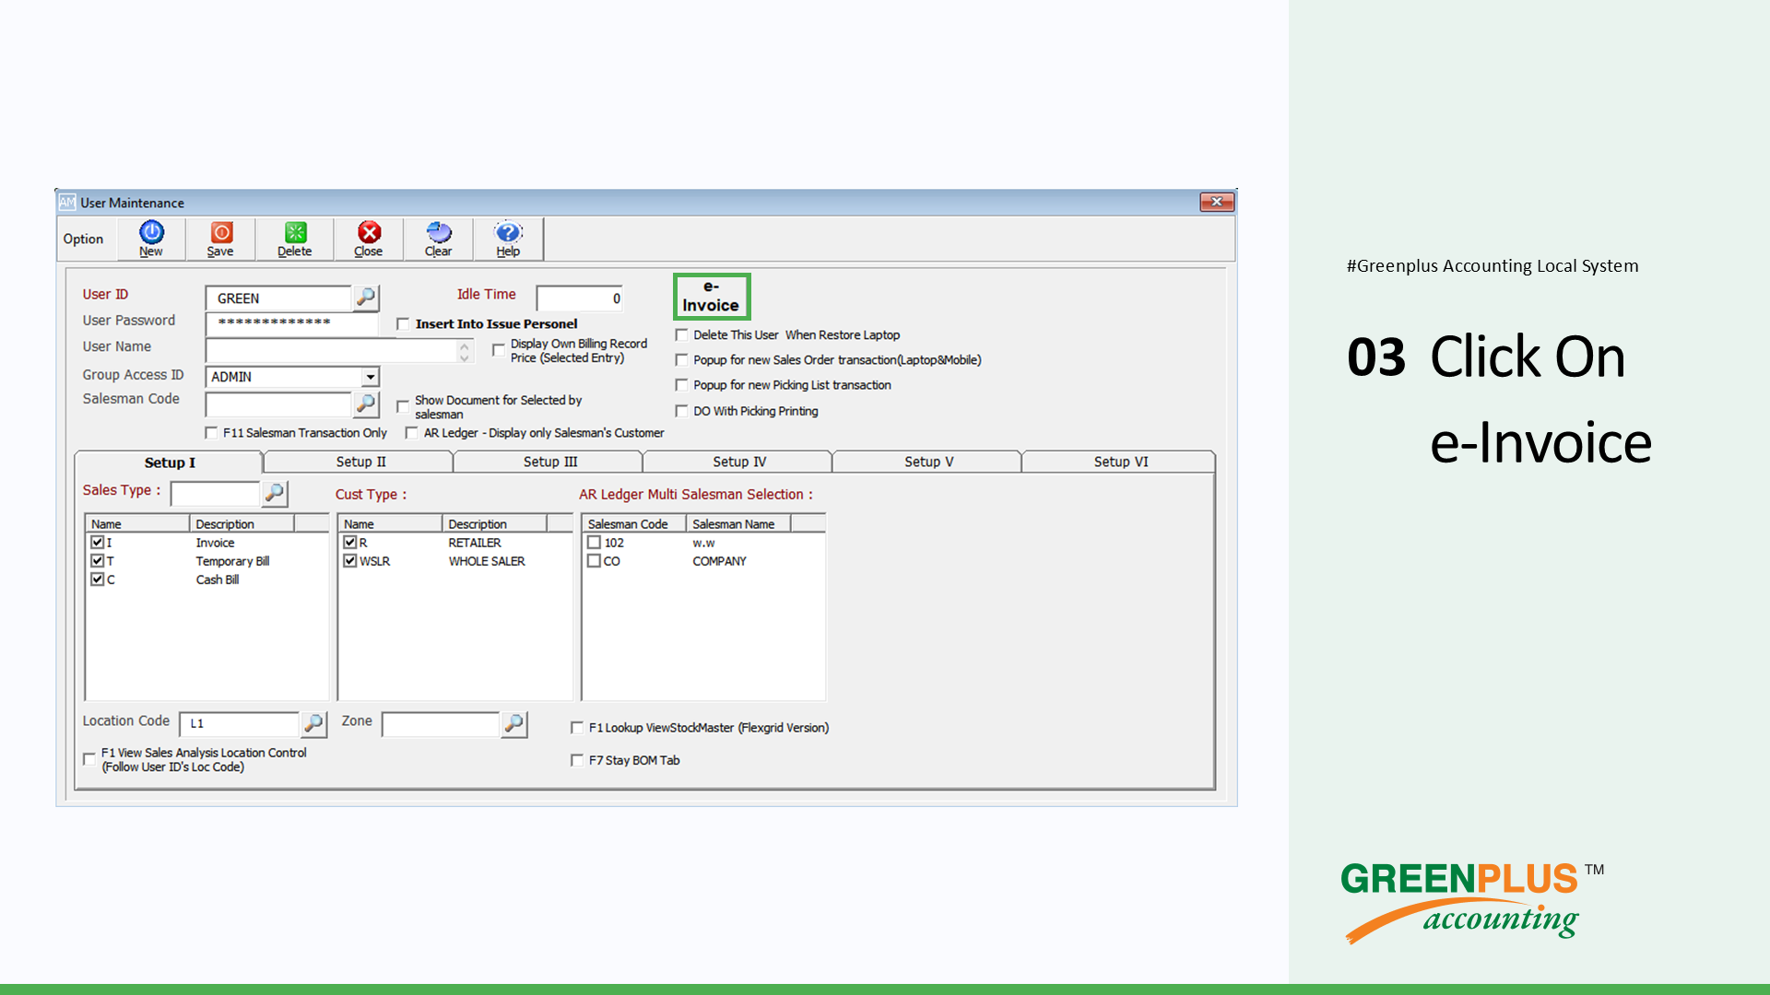Open Location Code lookup magnifier
This screenshot has width=1770, height=995.
(313, 724)
